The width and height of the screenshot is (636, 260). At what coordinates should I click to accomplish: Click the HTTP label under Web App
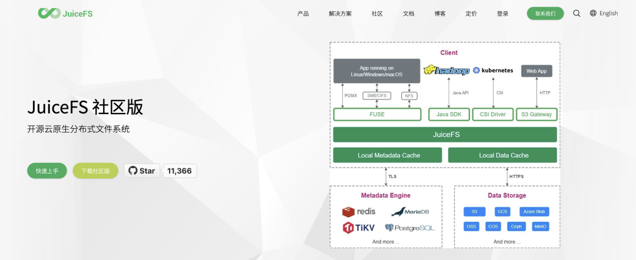coord(545,93)
